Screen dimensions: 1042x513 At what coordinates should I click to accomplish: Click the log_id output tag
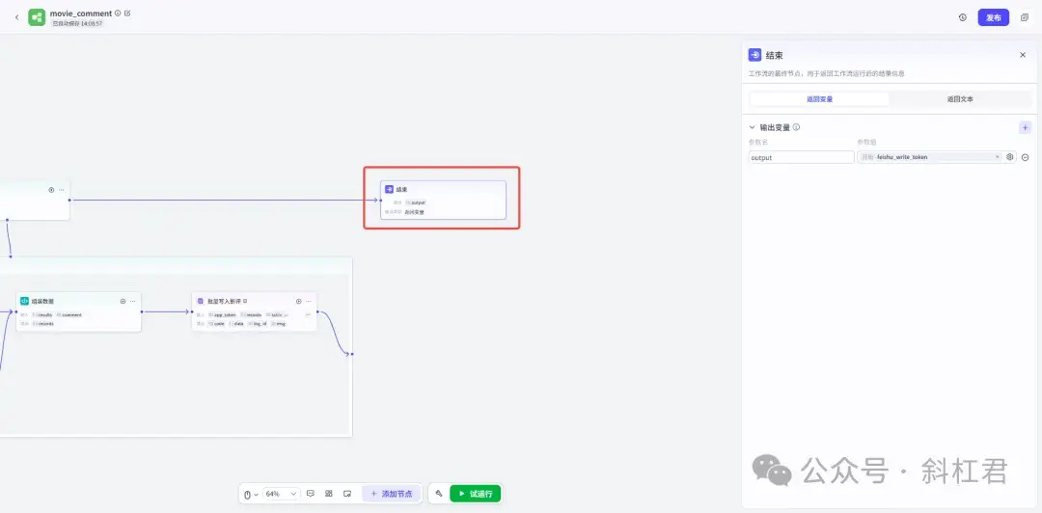point(258,324)
